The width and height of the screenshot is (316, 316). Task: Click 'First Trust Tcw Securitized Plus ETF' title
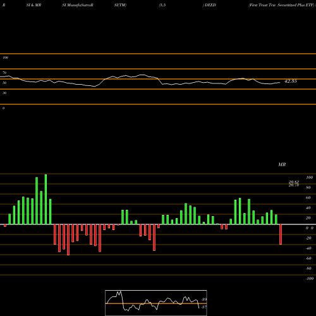point(281,5)
